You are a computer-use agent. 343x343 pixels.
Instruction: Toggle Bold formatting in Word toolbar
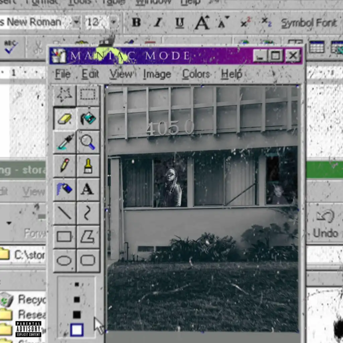click(136, 22)
